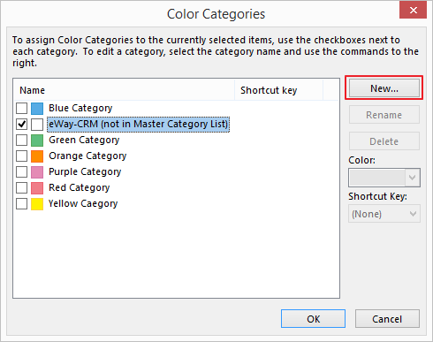
Task: Enable the Orange Category checkbox
Action: [x=21, y=156]
